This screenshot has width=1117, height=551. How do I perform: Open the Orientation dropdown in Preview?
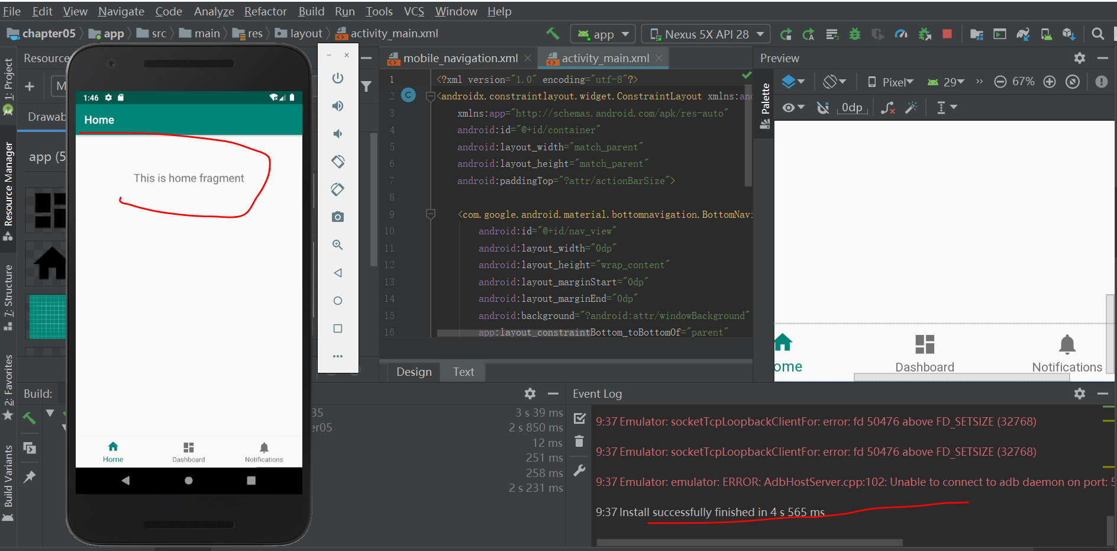835,82
